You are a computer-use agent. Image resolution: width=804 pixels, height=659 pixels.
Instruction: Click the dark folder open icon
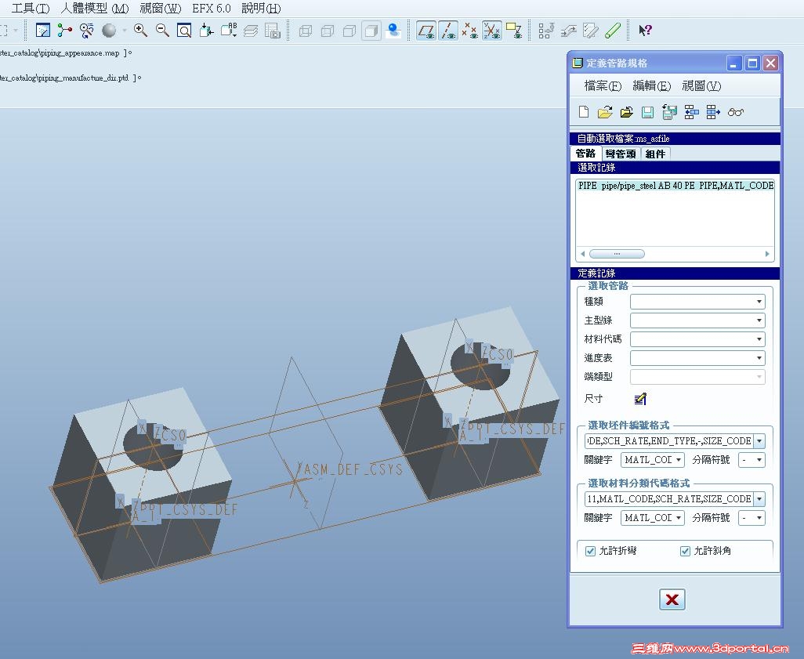627,112
